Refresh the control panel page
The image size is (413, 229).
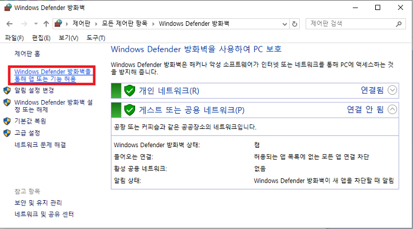click(294, 24)
